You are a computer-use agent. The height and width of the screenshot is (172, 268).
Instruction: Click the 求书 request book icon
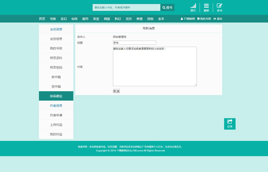(x=219, y=8)
